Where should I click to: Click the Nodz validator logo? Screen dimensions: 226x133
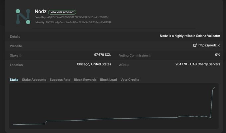[x=23, y=16]
